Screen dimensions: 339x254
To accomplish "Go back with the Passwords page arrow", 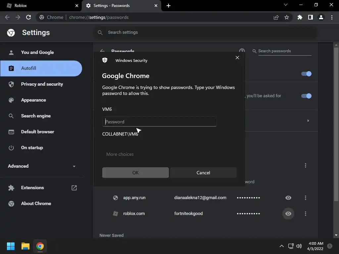I will pos(103,51).
